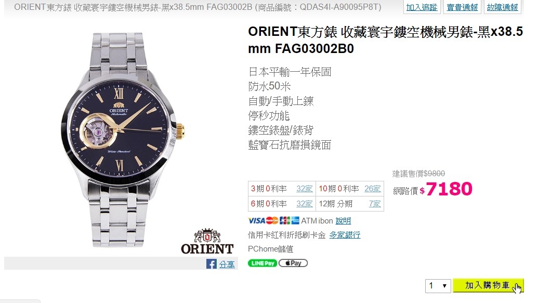Open the 32家 link for 6期0利率

(304, 204)
